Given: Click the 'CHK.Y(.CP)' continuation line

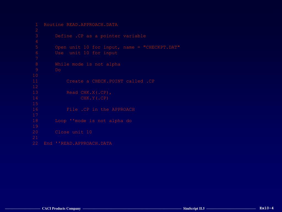Looking at the screenshot, I should pyautogui.click(x=94, y=98).
